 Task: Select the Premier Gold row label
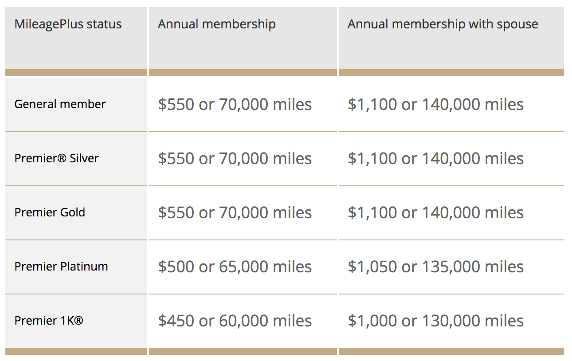[x=50, y=212]
